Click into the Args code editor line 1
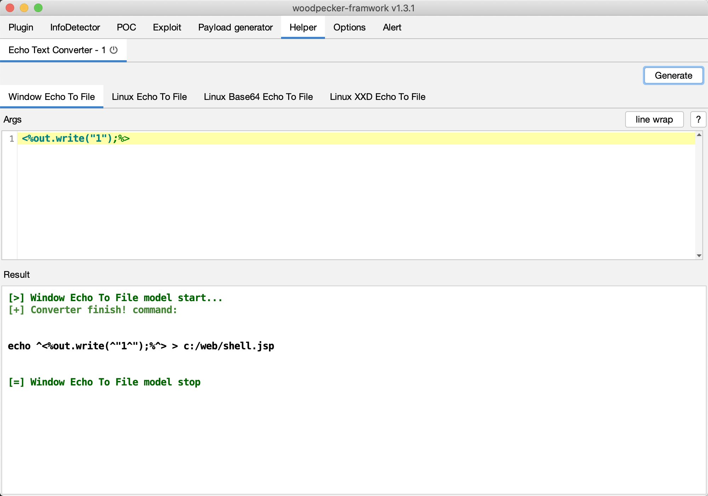This screenshot has height=496, width=708. [248, 139]
